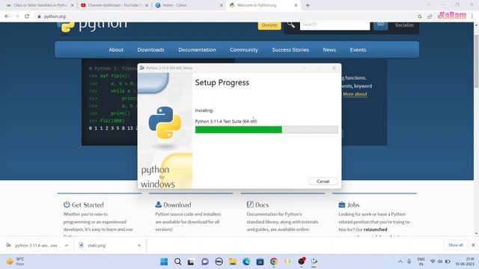The image size is (479, 269).
Task: Click the taskbar clock and date
Action: pos(465,262)
